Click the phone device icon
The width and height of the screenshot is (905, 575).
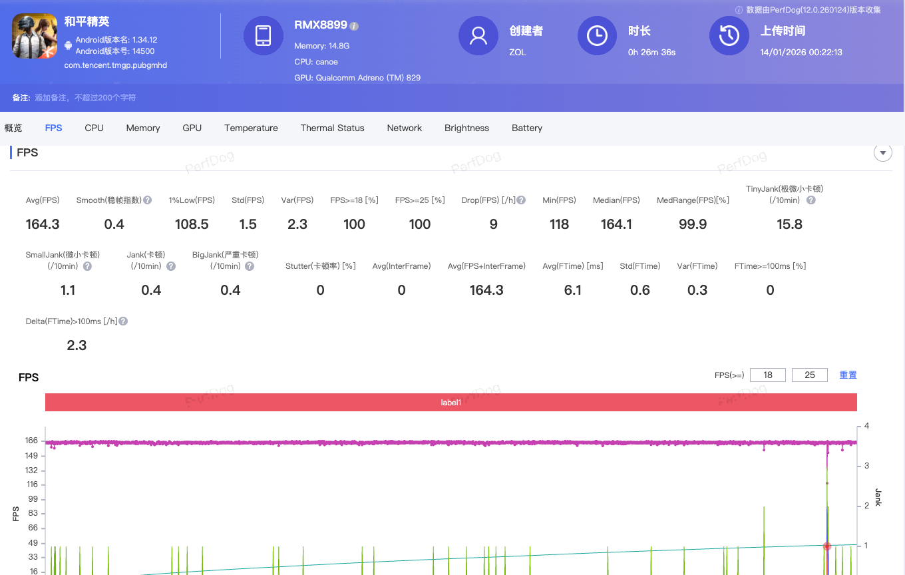(264, 36)
